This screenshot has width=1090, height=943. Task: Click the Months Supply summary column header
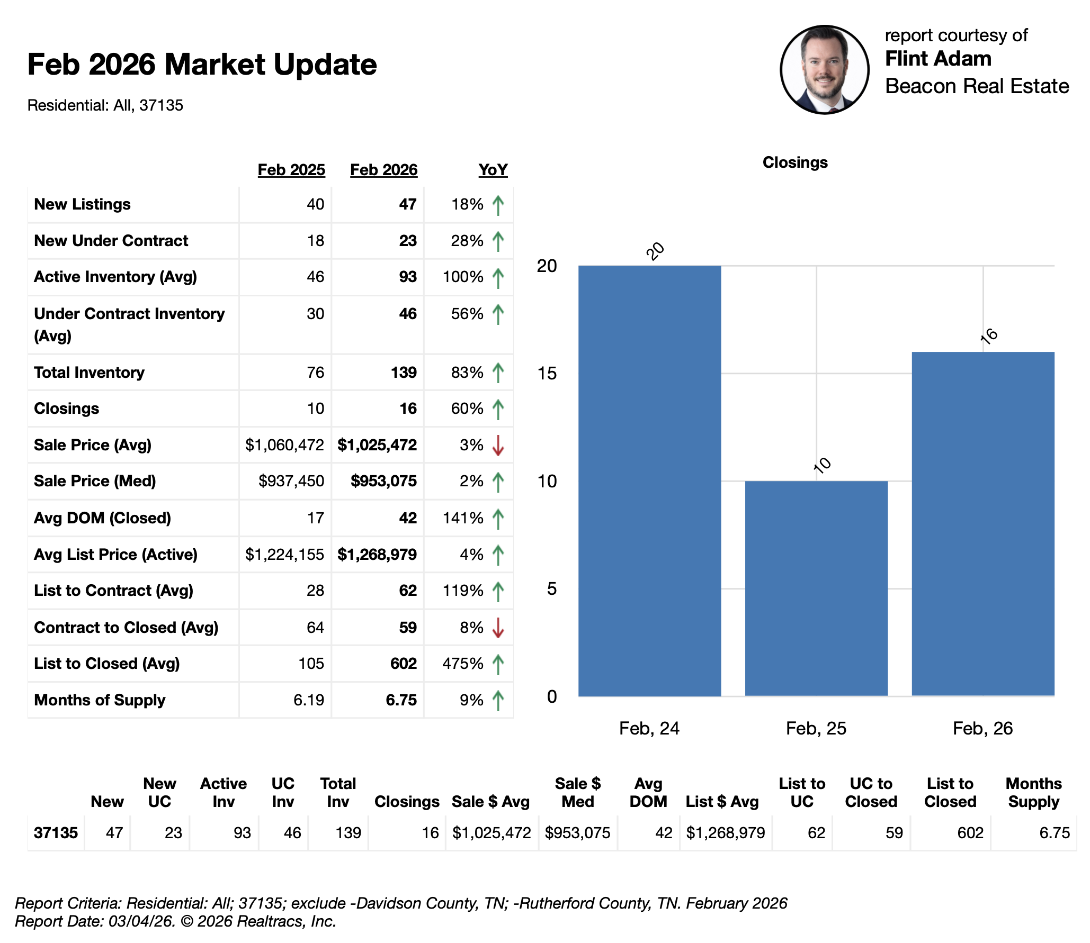(1033, 792)
